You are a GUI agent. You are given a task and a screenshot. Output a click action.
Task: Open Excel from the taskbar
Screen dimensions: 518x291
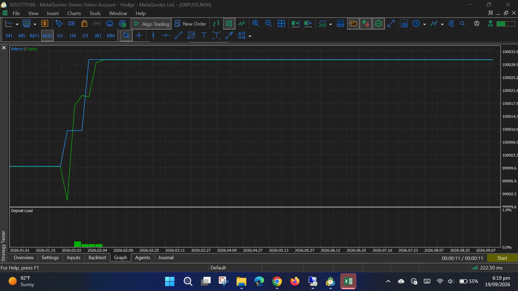point(348,281)
